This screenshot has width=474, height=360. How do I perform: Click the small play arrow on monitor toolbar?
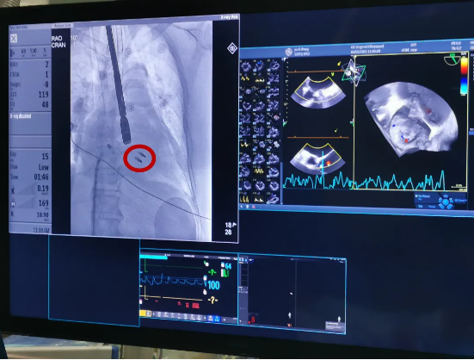pos(154,314)
